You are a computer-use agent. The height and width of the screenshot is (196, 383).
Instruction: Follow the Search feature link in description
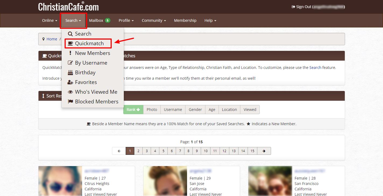[315, 68]
